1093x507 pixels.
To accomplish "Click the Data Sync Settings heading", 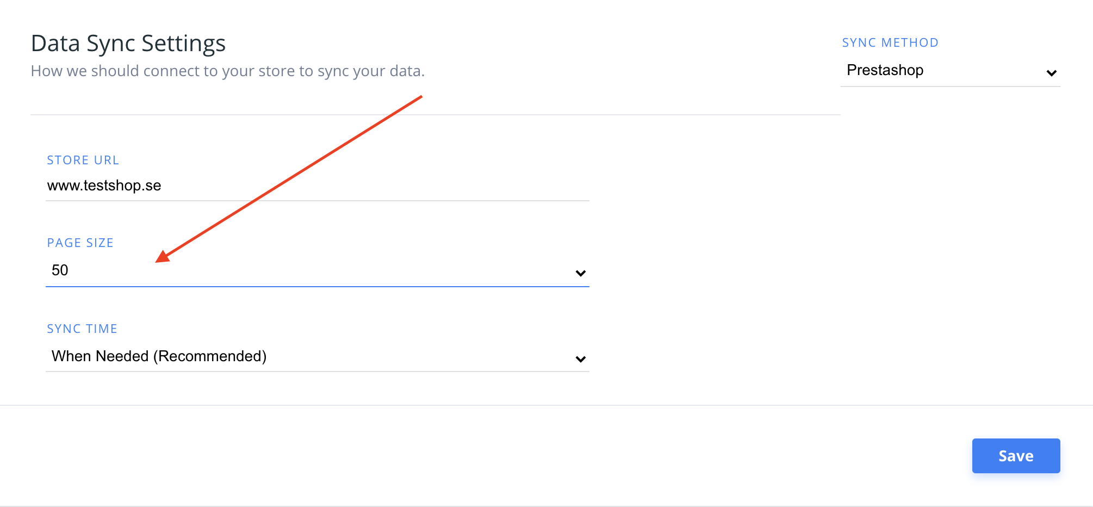I will point(128,44).
